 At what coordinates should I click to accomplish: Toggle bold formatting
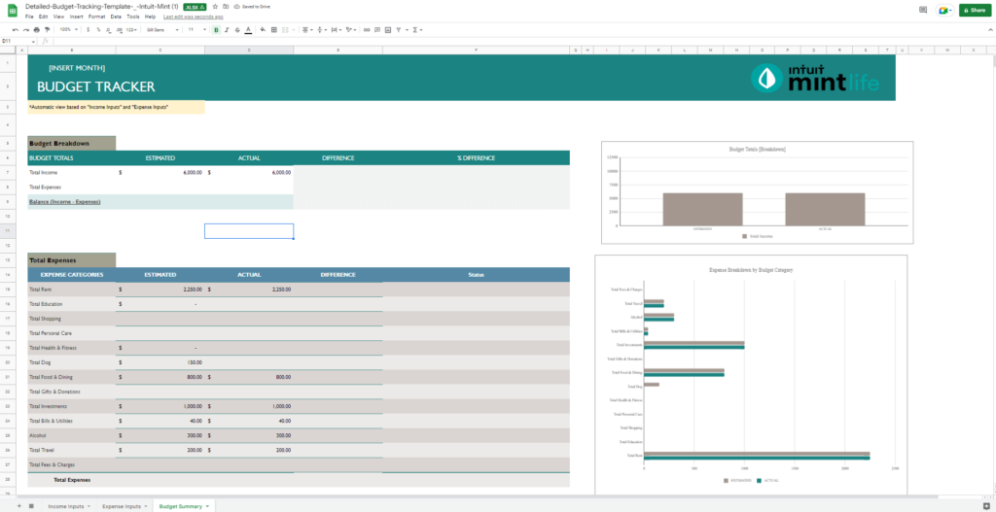tap(216, 30)
